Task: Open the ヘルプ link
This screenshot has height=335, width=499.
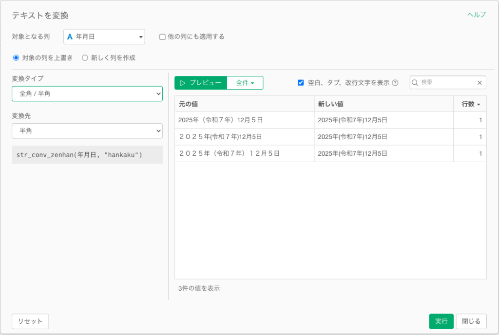Action: coord(476,15)
